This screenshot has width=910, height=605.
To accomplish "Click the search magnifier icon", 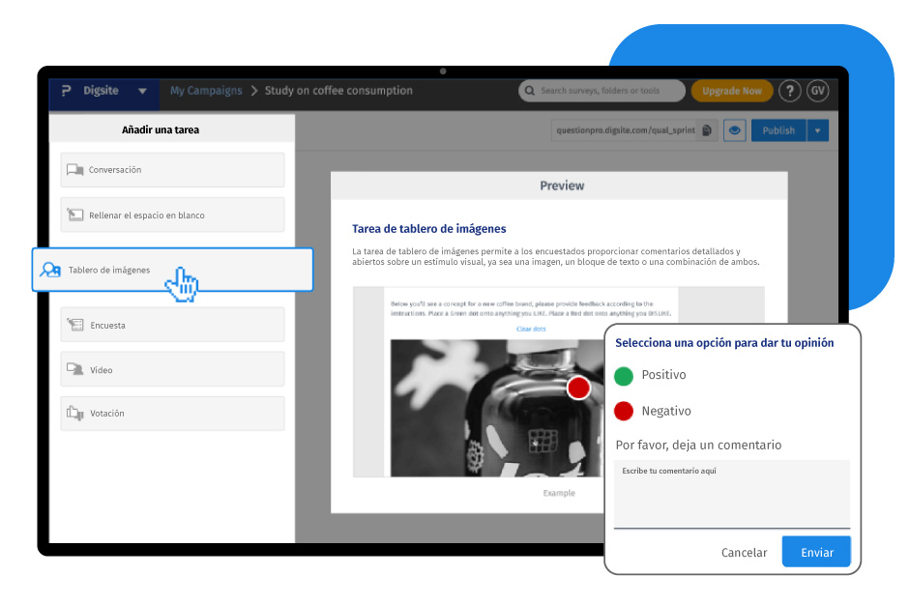I will pos(529,91).
